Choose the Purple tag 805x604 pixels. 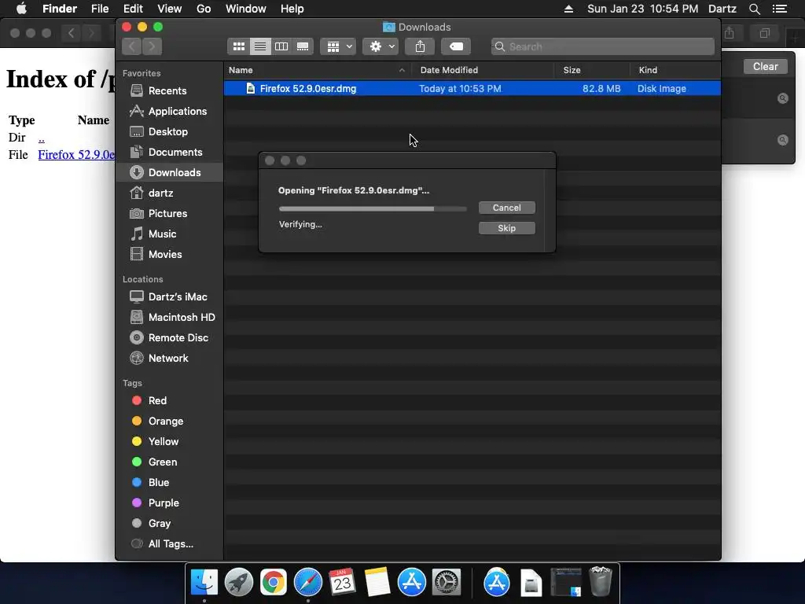170,503
